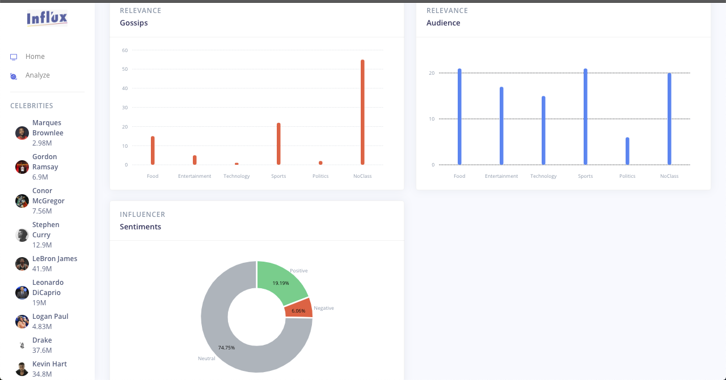726x380 pixels.
Task: Click Drake's avatar
Action: pyautogui.click(x=22, y=345)
